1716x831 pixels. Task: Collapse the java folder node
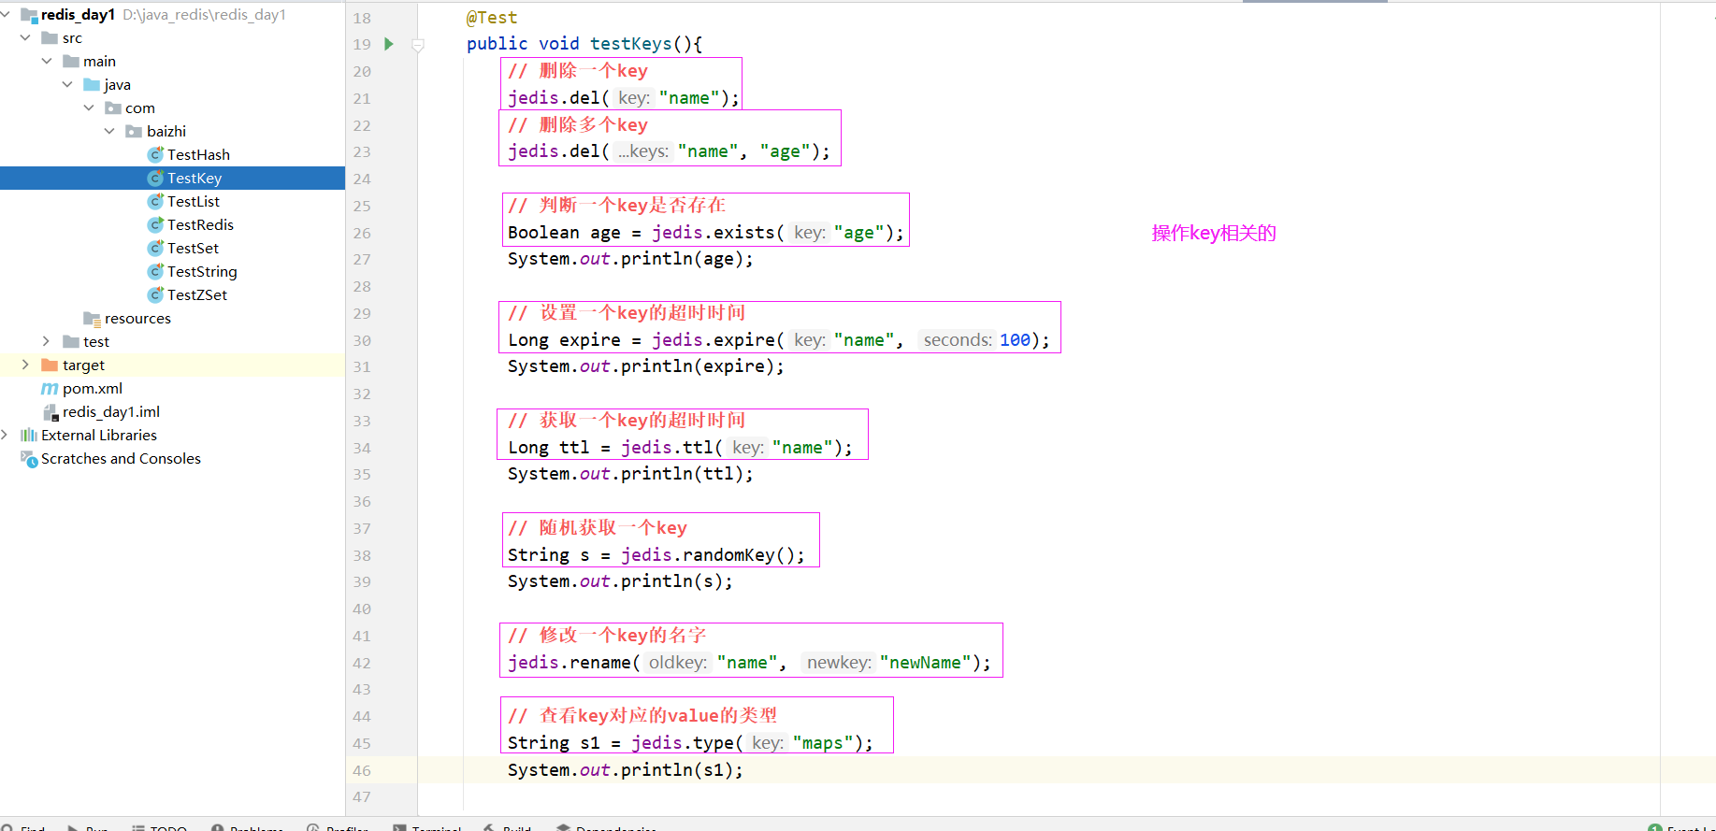point(67,84)
